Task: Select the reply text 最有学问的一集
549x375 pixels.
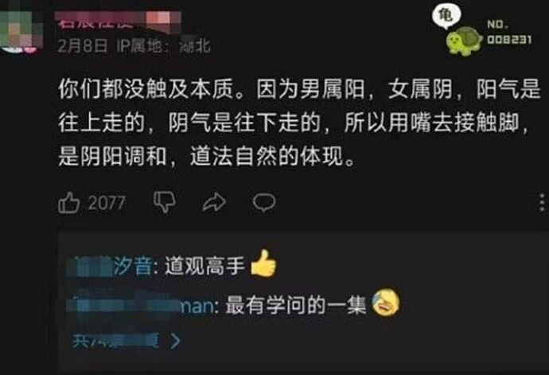Action: coord(296,305)
